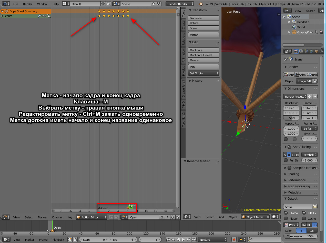Mute the chute channel speaker icon

coord(44,16)
